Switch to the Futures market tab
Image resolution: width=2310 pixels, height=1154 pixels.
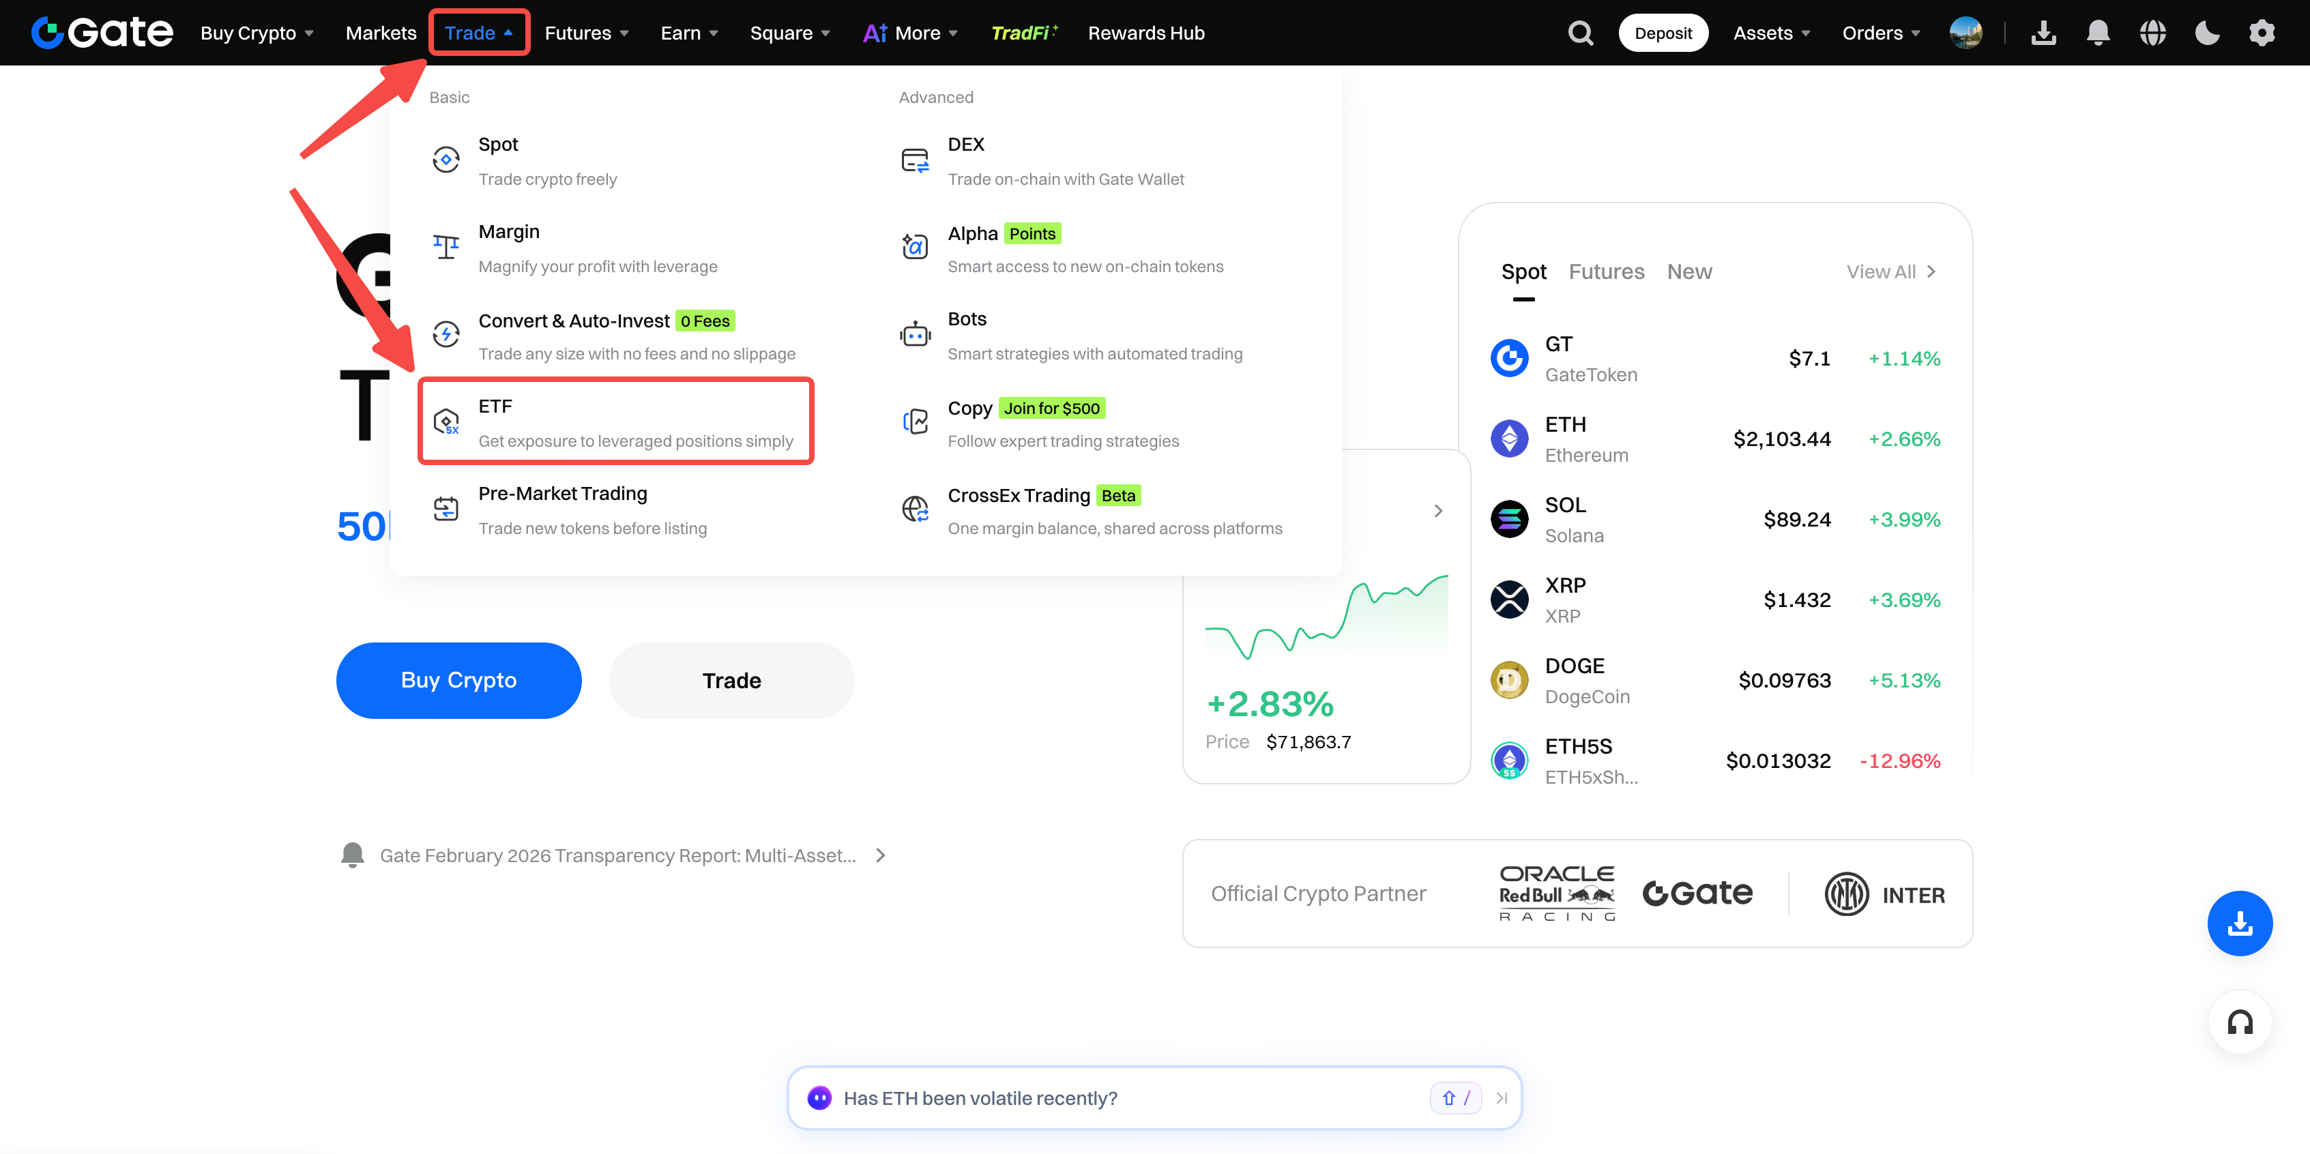point(1605,271)
